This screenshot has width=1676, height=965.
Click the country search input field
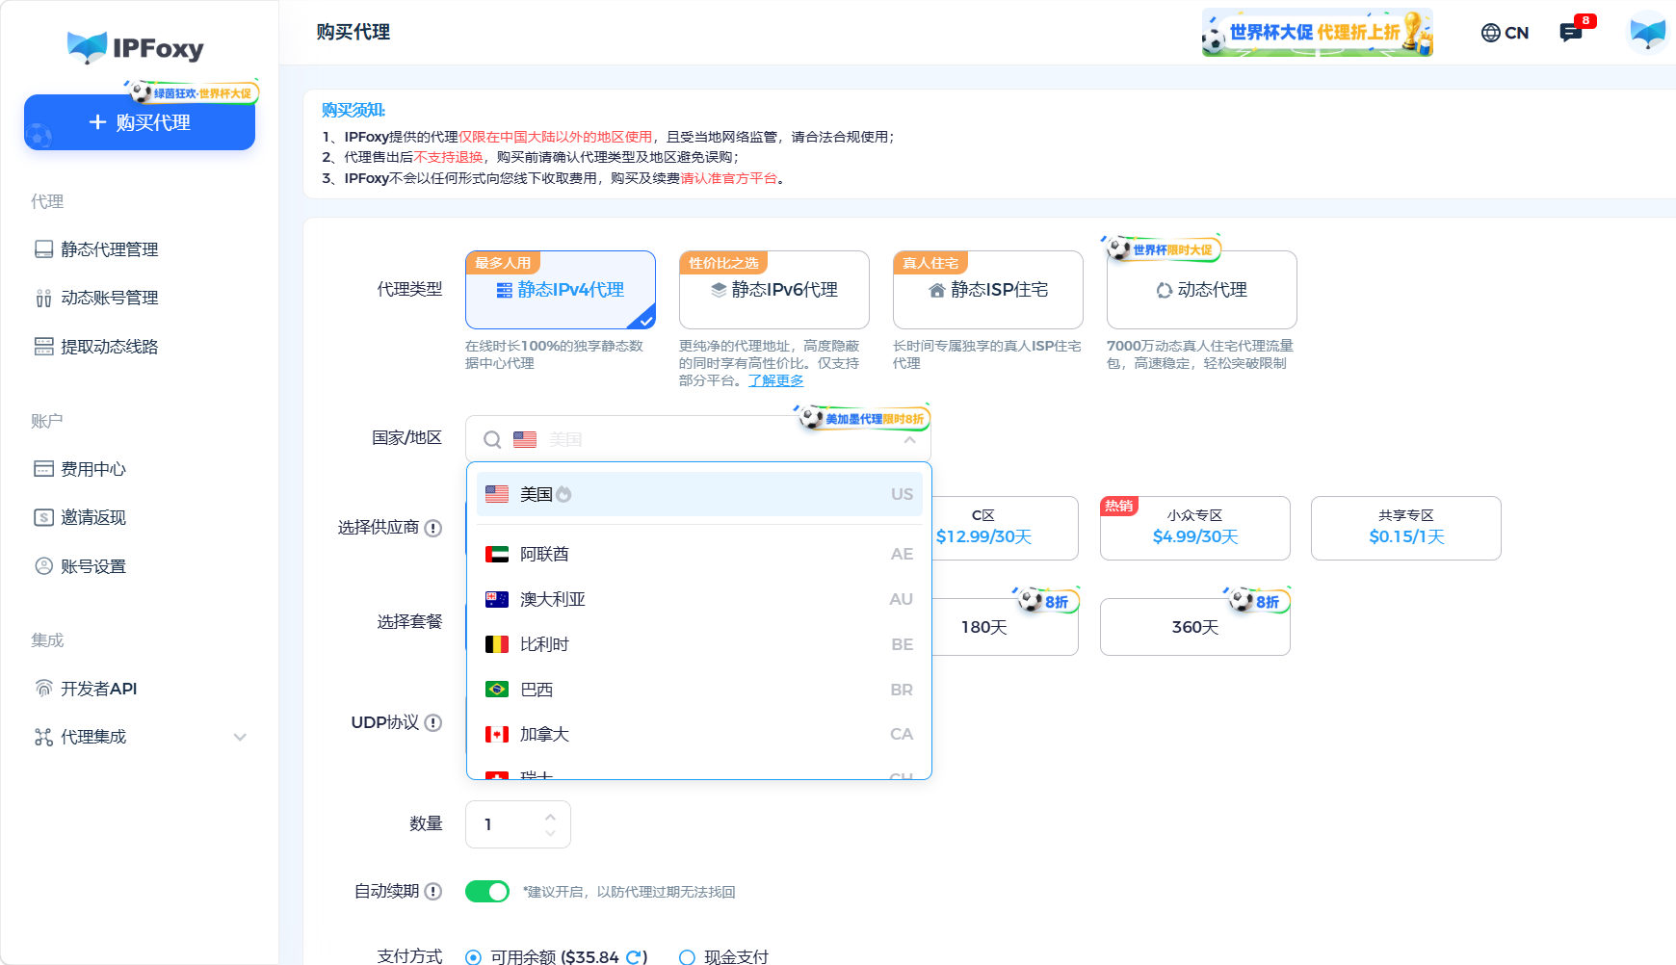698,439
